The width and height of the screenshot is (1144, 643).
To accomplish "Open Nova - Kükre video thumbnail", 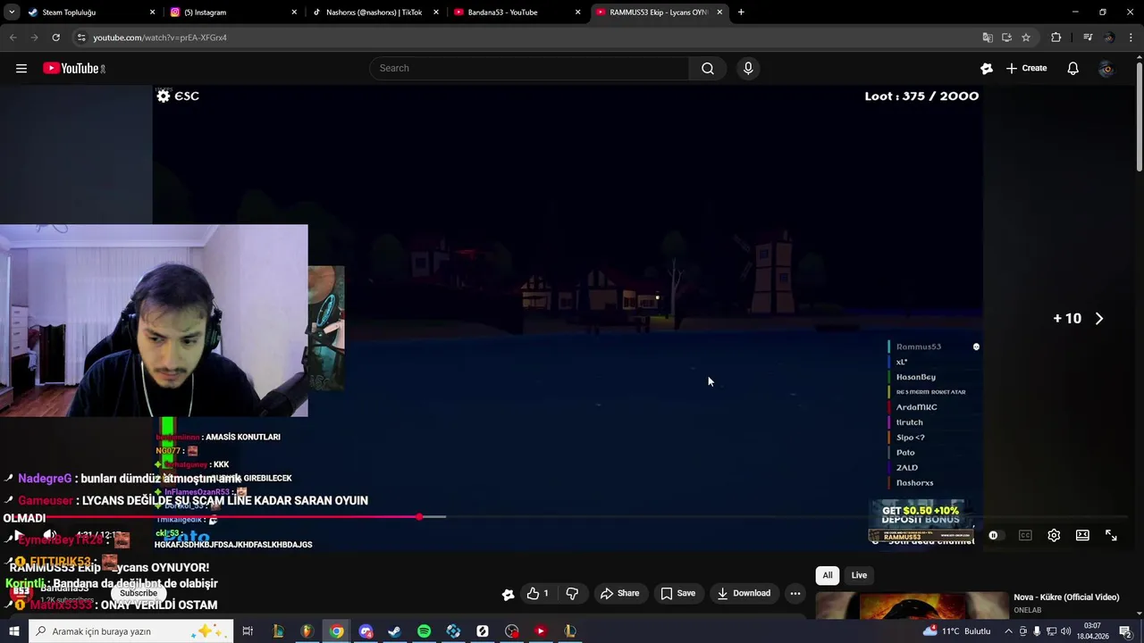I will point(911,605).
